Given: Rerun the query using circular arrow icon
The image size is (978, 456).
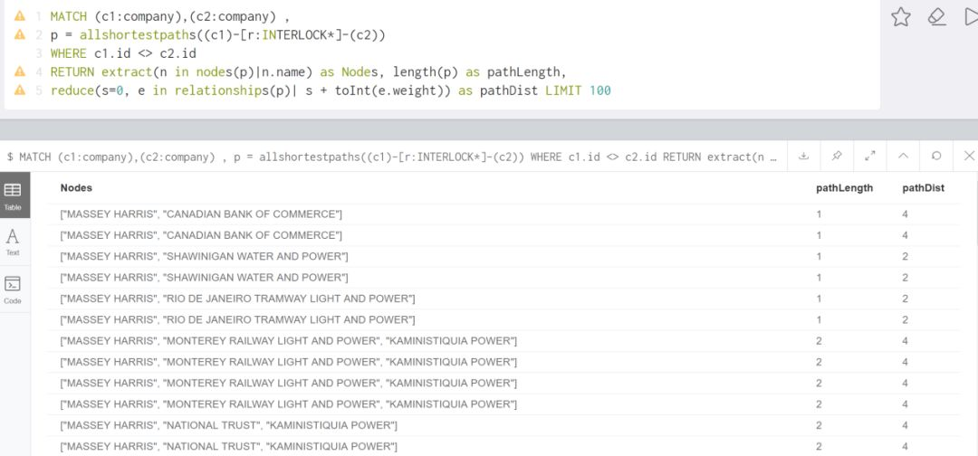Looking at the screenshot, I should point(936,157).
